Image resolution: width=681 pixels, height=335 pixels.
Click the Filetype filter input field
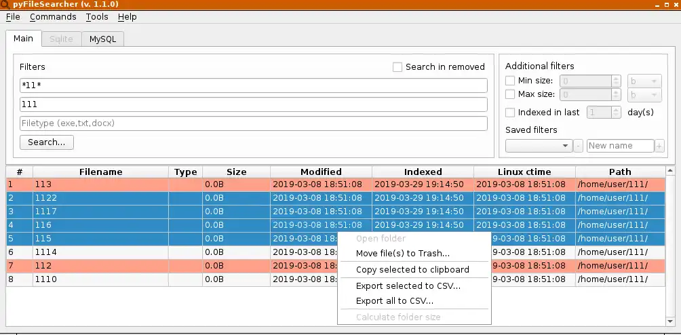tap(254, 123)
